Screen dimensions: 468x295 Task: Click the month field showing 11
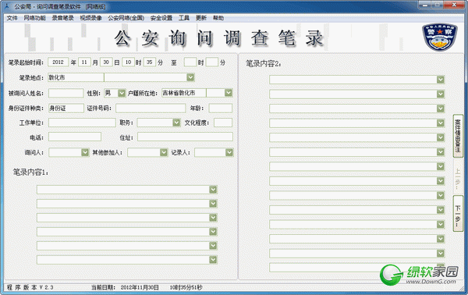[x=84, y=62]
